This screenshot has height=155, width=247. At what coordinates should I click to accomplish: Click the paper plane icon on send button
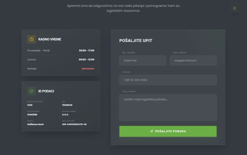click(x=151, y=131)
